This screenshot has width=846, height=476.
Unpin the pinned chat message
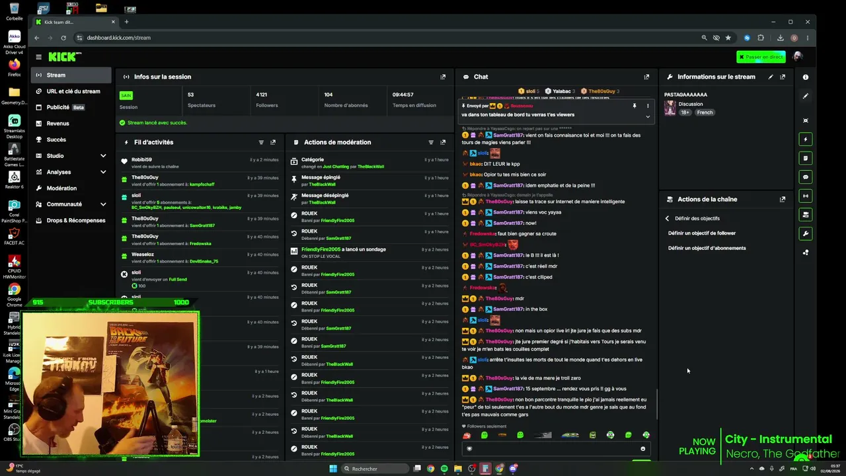click(634, 106)
